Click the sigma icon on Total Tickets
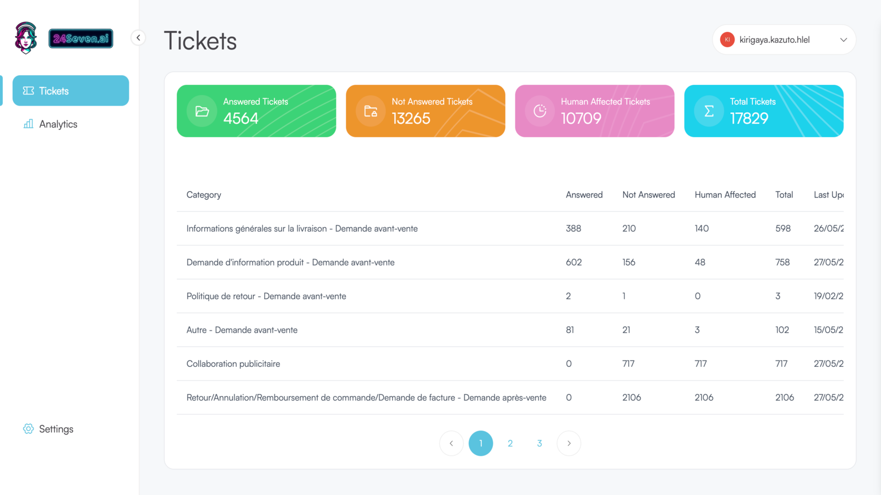This screenshot has height=495, width=881. click(x=709, y=111)
